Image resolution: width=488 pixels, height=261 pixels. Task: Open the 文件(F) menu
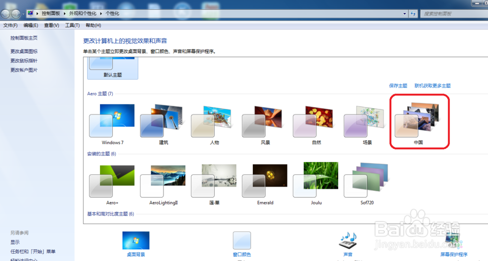coord(10,25)
